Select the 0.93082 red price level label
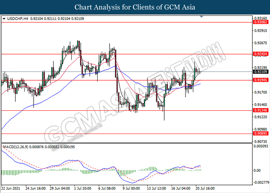The image size is (270, 193). (x=261, y=22)
